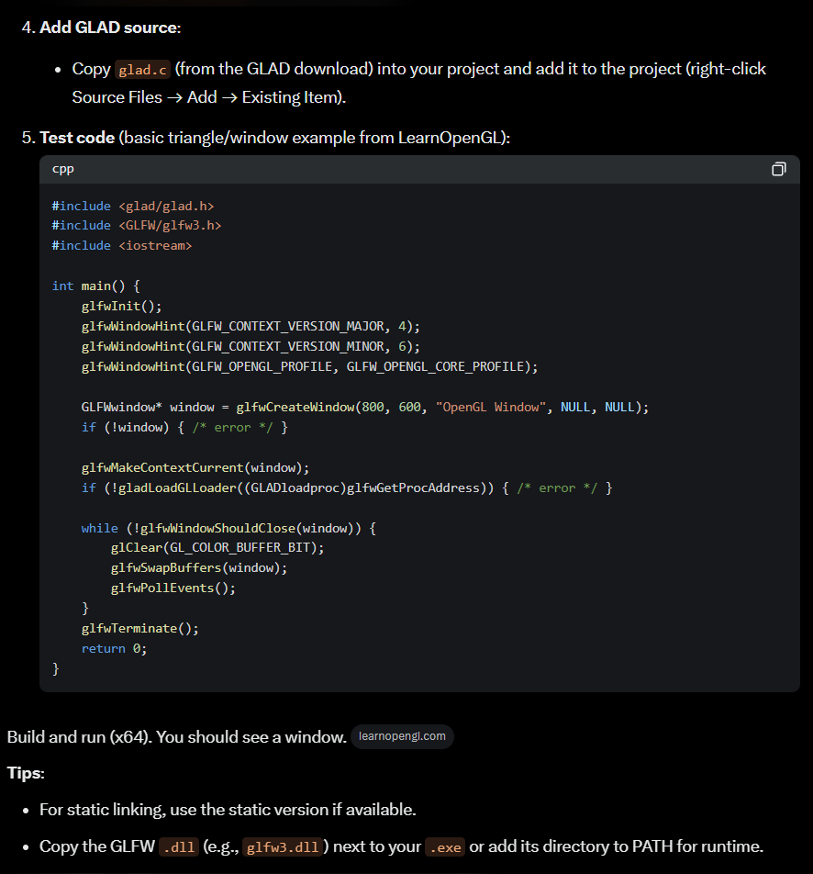Click the 'Add GLAD source:' heading
This screenshot has width=813, height=874.
click(x=110, y=28)
